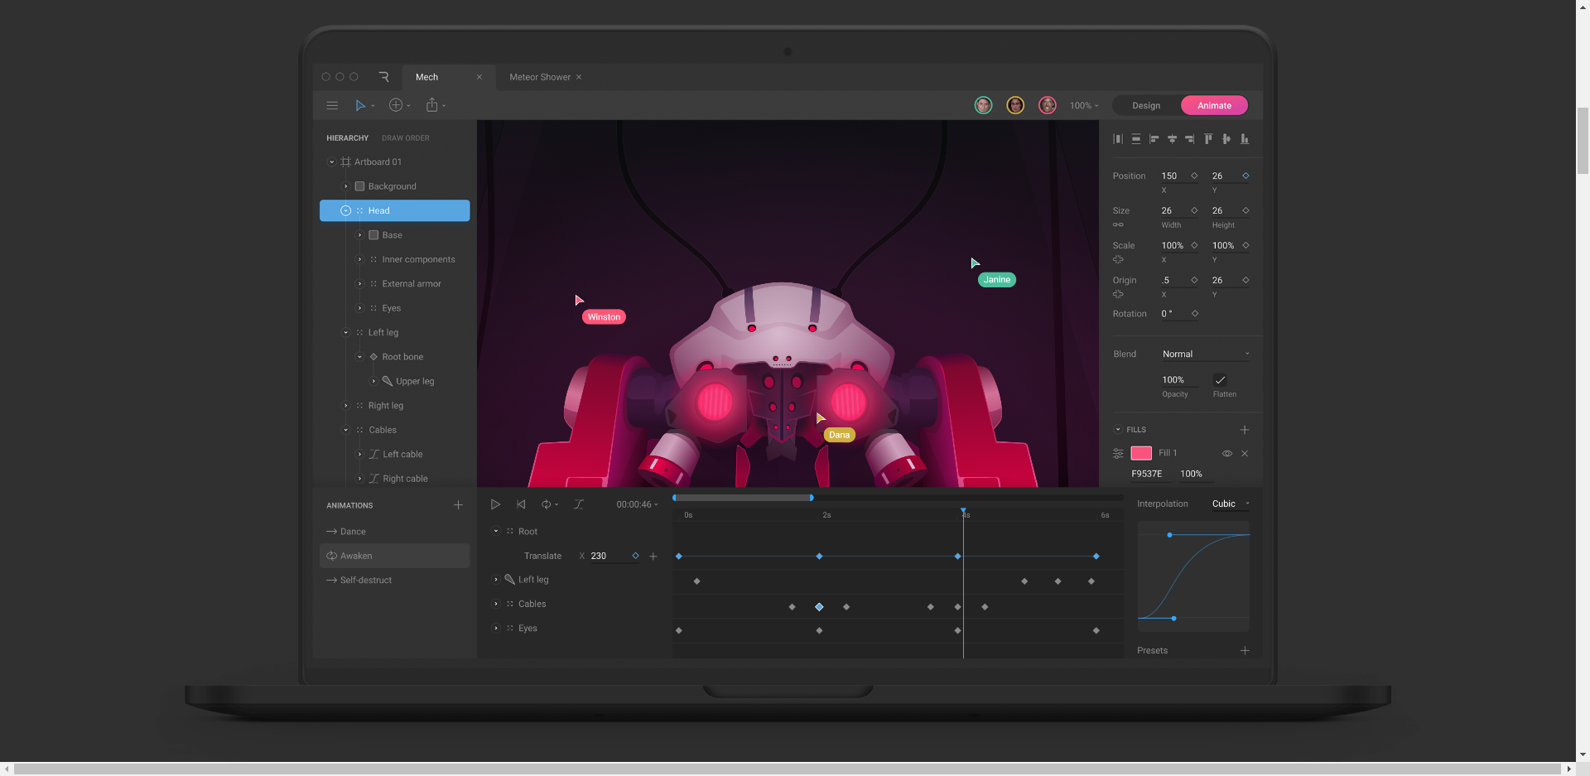Click the pink-ringed collaborator avatar
This screenshot has height=776, width=1590.
pos(1048,105)
